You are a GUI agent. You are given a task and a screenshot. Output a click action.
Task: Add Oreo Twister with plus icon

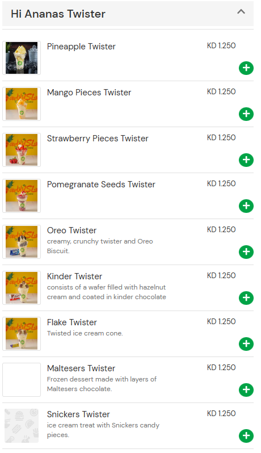point(246,252)
